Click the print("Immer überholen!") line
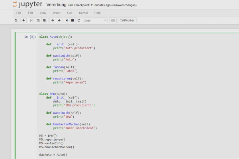 [x=75, y=128]
